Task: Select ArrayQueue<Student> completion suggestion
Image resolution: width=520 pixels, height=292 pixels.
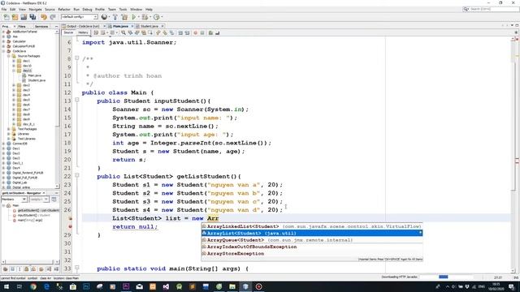Action: 312,240
